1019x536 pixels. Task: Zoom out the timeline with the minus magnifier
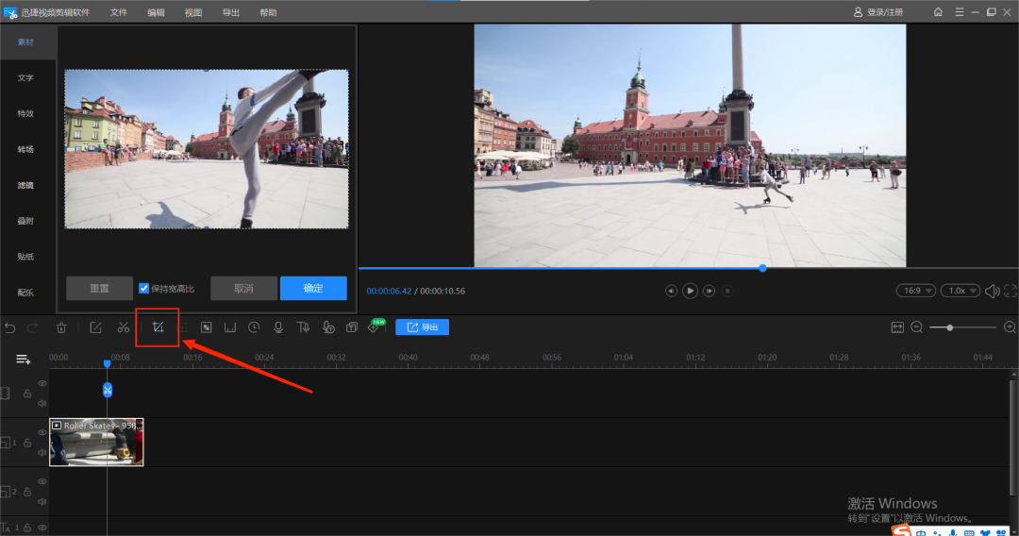(x=916, y=327)
